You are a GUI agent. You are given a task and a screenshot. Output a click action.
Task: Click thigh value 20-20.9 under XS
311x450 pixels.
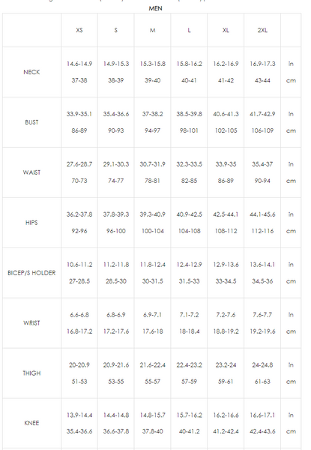(x=79, y=365)
